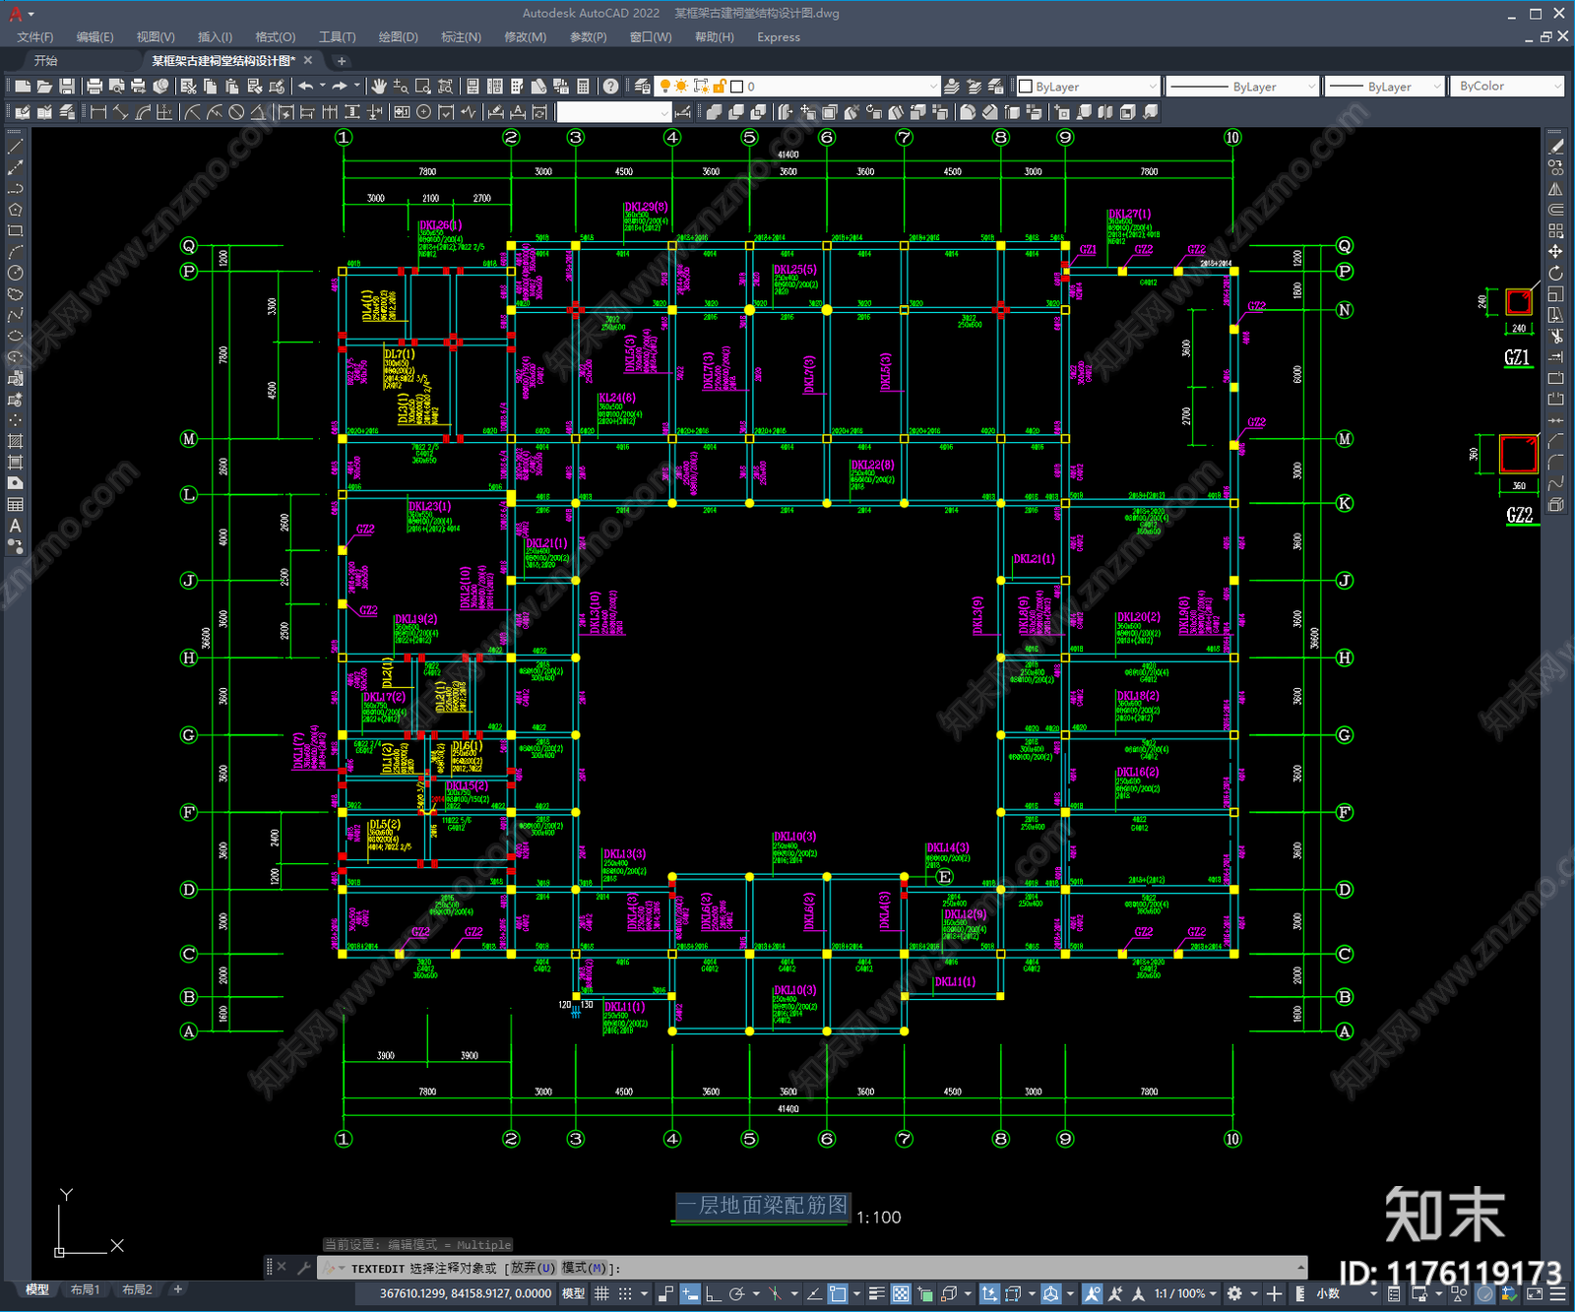Toggle snap mode dots in the status bar
The height and width of the screenshot is (1312, 1575).
coord(625,1293)
